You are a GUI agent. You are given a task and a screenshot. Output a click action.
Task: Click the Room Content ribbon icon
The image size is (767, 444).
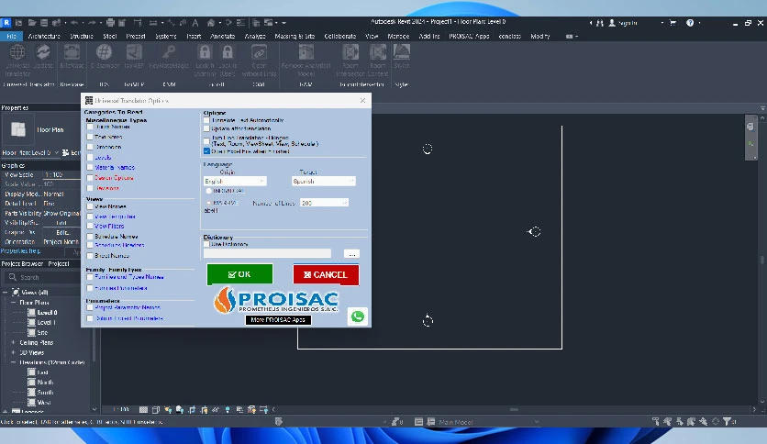click(378, 52)
